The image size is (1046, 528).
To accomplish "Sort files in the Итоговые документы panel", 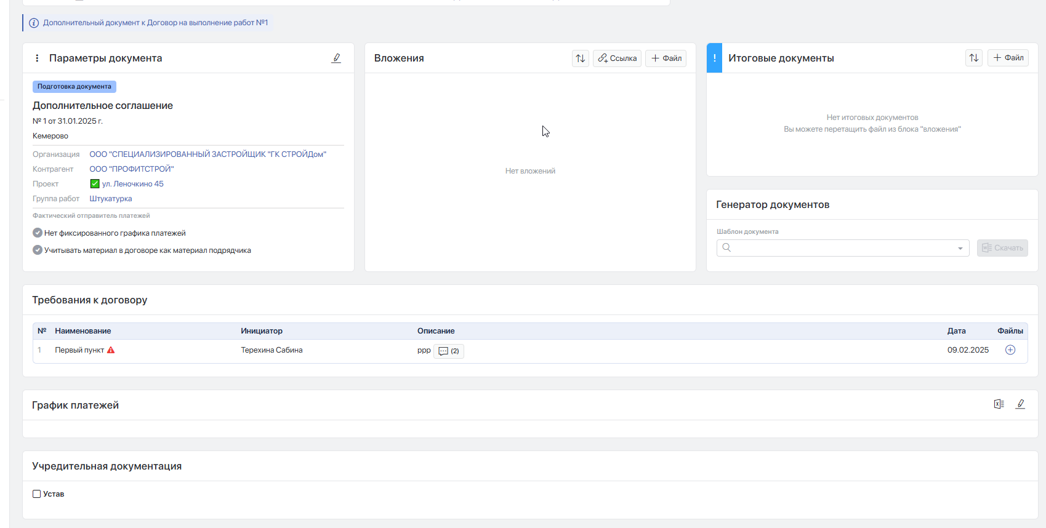I will click(974, 58).
